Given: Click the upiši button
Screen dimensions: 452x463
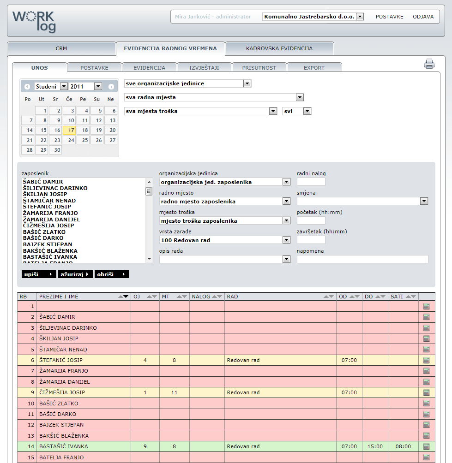Looking at the screenshot, I should coord(39,274).
